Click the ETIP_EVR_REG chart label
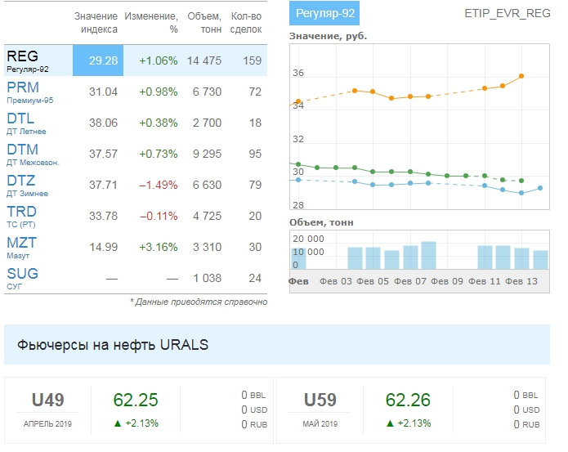Viewport: 568px width, 452px height. point(507,14)
